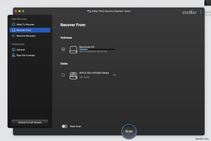Open Raw File Formats preferences
The image size is (211, 141).
(30, 55)
